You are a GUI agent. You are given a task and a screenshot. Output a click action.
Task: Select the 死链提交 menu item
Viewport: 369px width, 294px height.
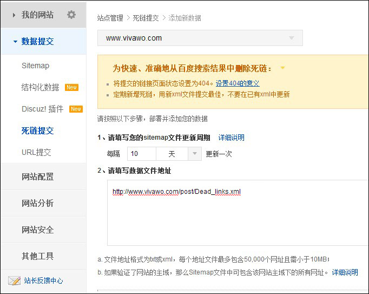point(38,130)
